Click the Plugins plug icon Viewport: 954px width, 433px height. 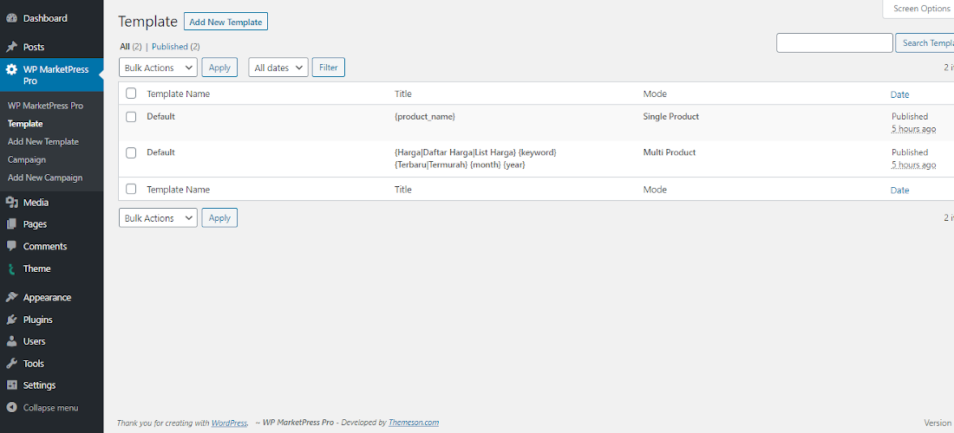click(x=11, y=320)
